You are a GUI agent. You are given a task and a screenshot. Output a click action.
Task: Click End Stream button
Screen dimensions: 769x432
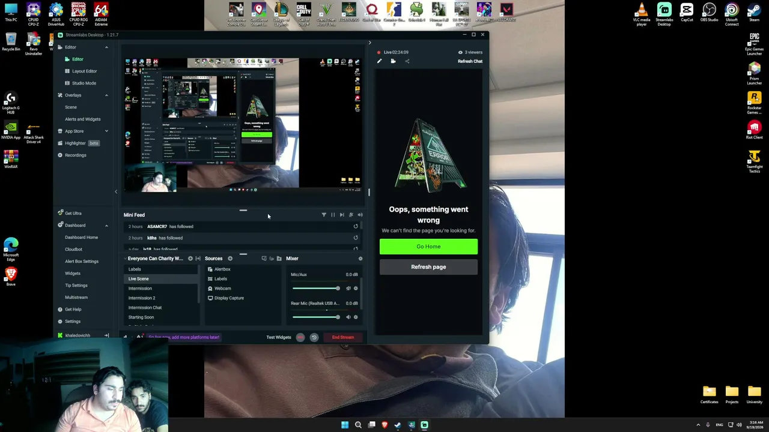click(343, 337)
